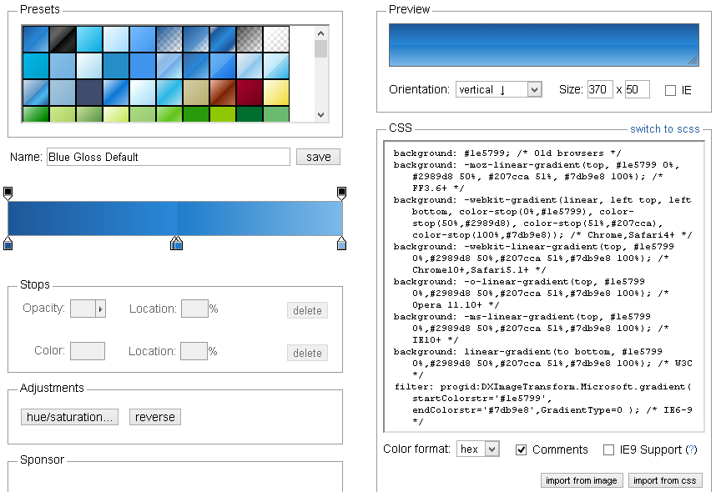Click import from css button

[x=665, y=480]
